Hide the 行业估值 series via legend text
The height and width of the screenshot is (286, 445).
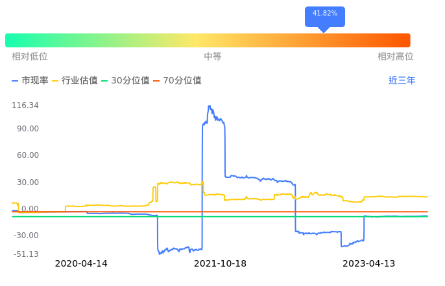[80, 81]
